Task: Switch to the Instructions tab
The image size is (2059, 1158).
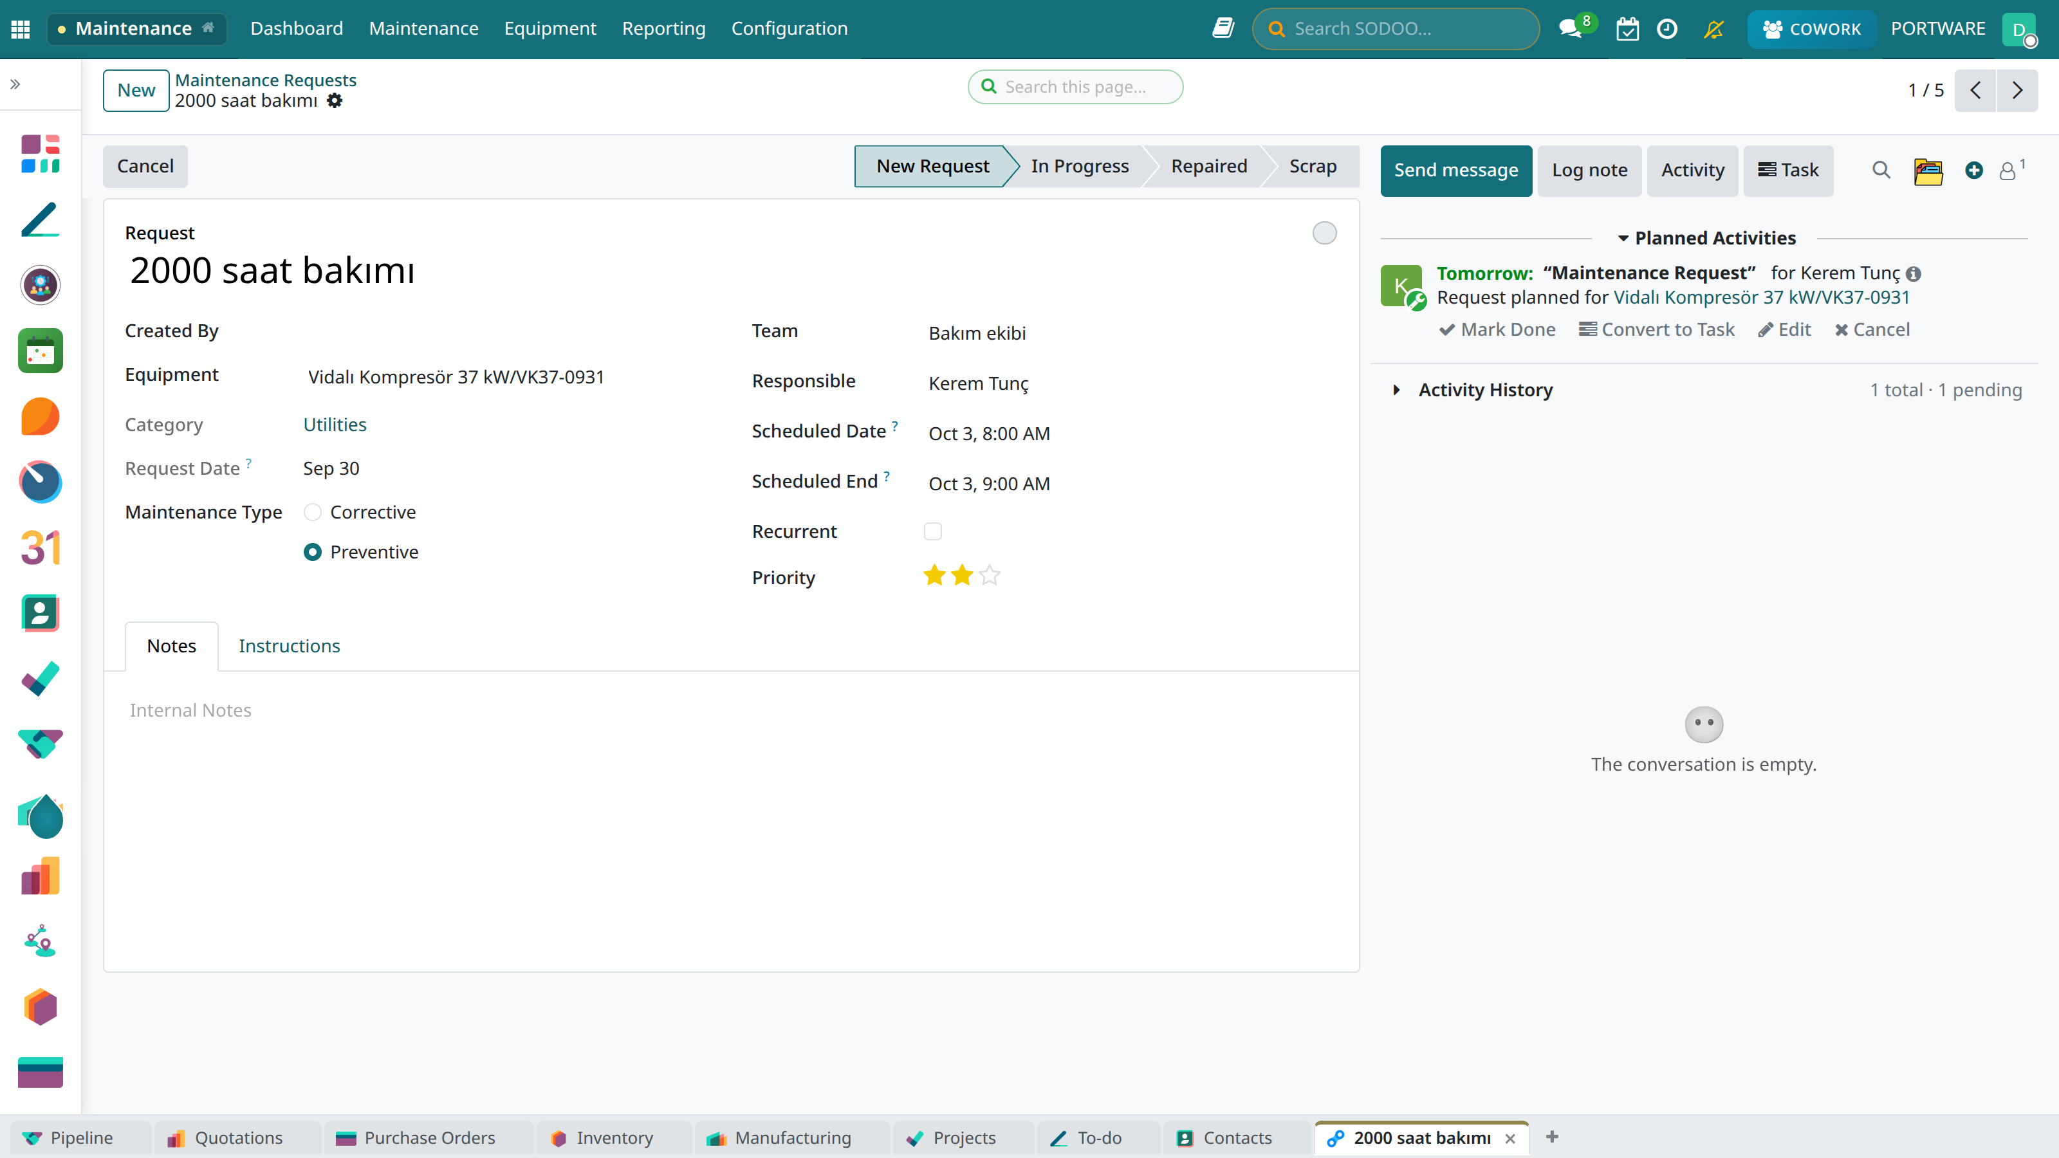Action: click(x=290, y=646)
